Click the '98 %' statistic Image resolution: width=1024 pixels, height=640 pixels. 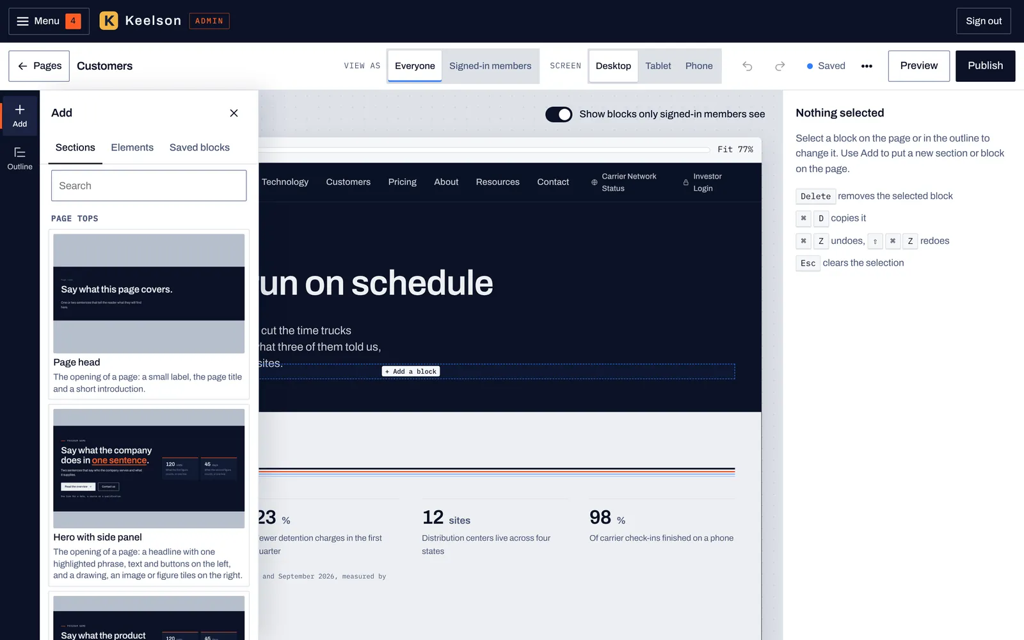607,518
